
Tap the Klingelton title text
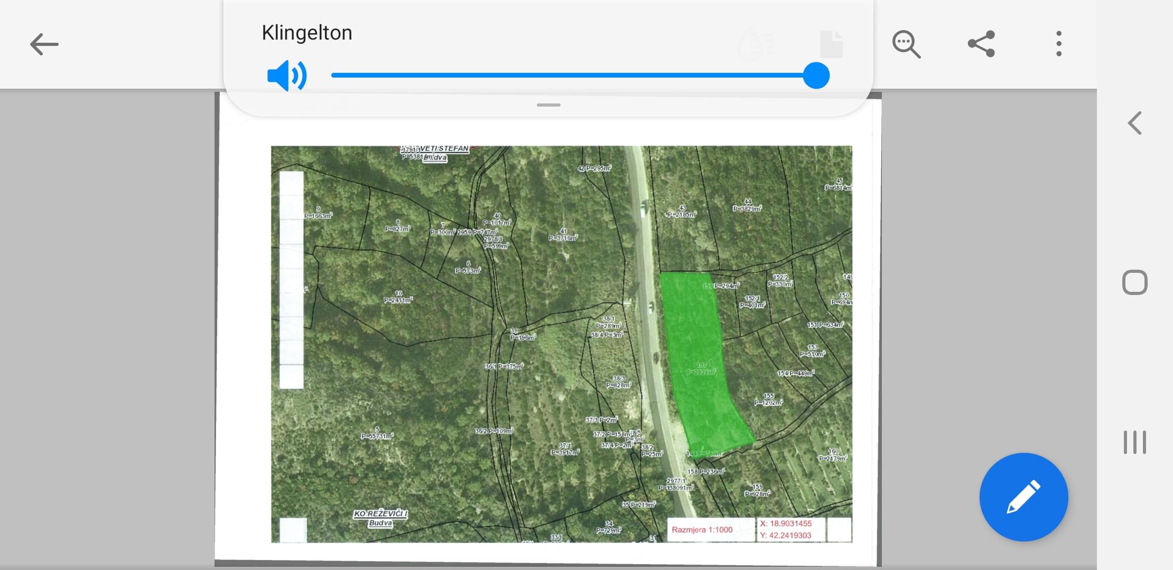point(307,33)
